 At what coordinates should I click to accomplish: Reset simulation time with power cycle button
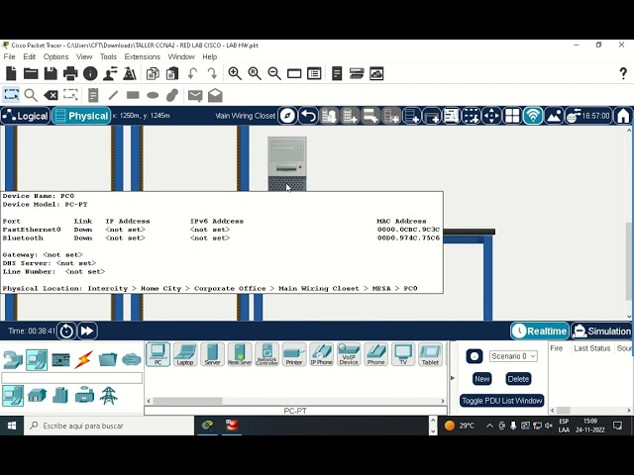[x=66, y=332]
